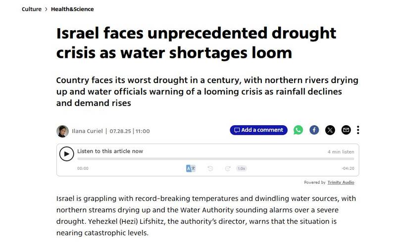Viewport: 396px width, 250px height.
Task: Click the breadcrumb chevron after Culture
Action: pos(46,9)
